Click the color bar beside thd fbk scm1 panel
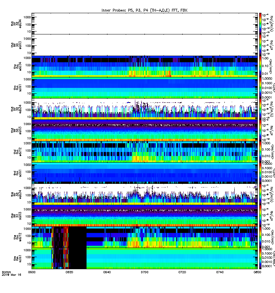275x293 pixels. click(x=260, y=173)
